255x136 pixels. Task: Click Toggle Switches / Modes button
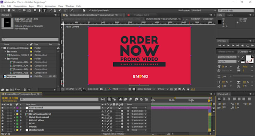113,134
